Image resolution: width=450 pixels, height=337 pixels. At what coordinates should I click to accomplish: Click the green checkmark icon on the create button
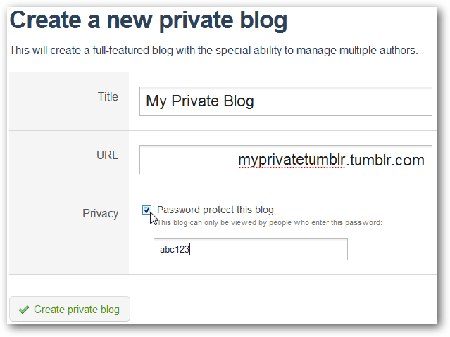click(x=24, y=310)
